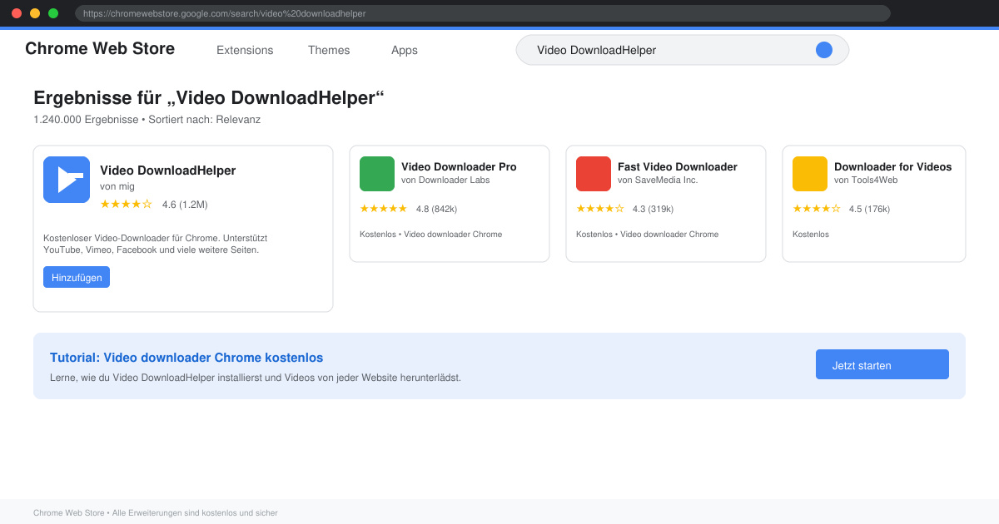Click the browser address bar URL
The image size is (999, 524).
click(483, 13)
